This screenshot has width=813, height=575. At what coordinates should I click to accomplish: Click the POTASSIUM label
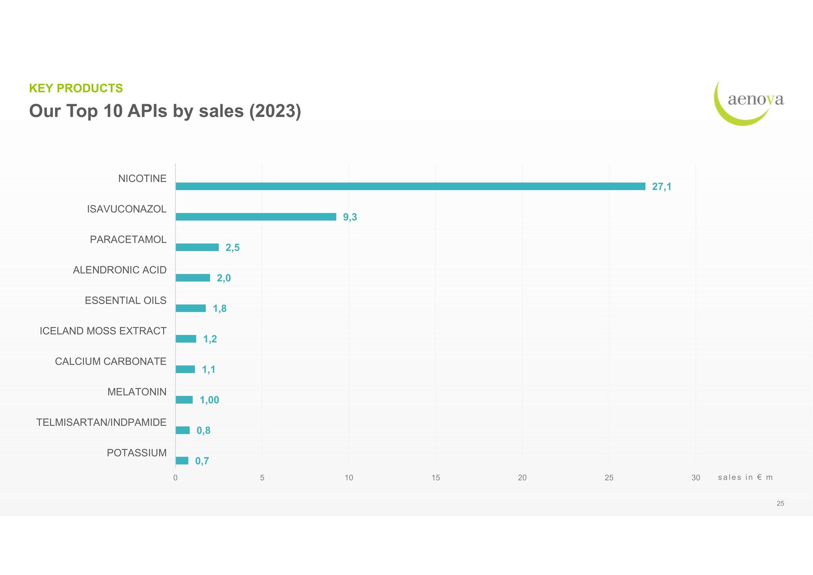click(137, 453)
